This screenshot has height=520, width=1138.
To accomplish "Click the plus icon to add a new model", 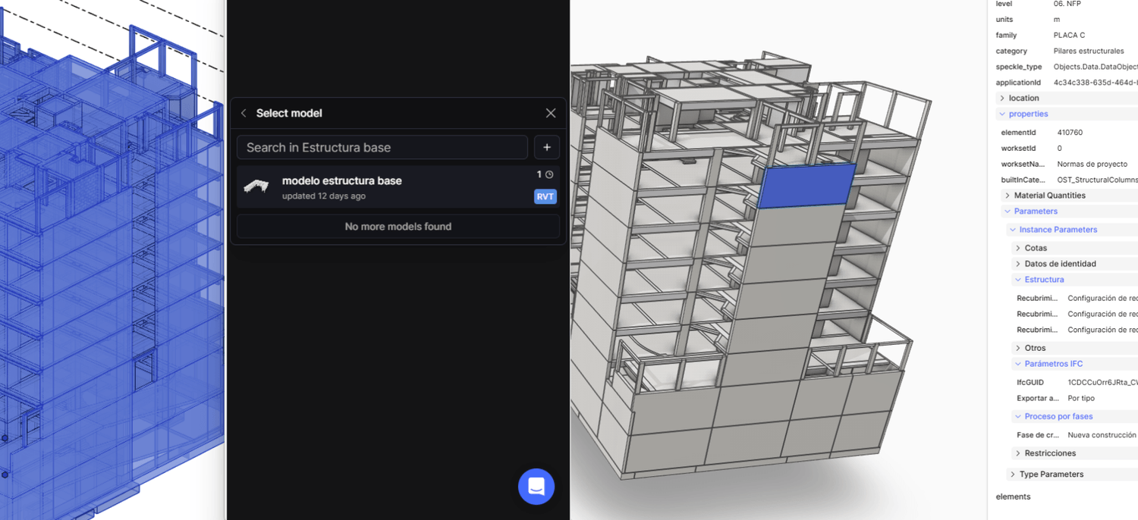I will coord(546,147).
